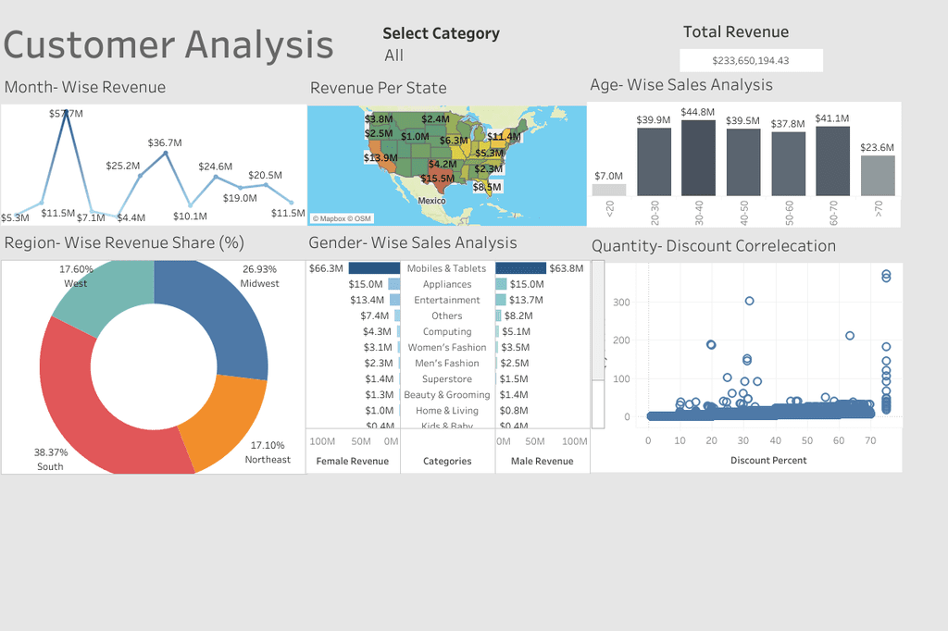Image resolution: width=948 pixels, height=631 pixels.
Task: Select the Mobiles & Tablets male revenue bar
Action: tap(520, 267)
